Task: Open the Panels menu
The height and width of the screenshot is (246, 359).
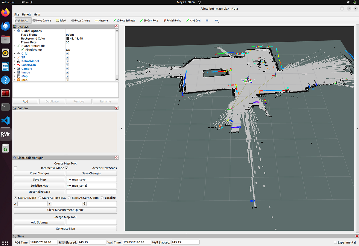Action: point(27,14)
